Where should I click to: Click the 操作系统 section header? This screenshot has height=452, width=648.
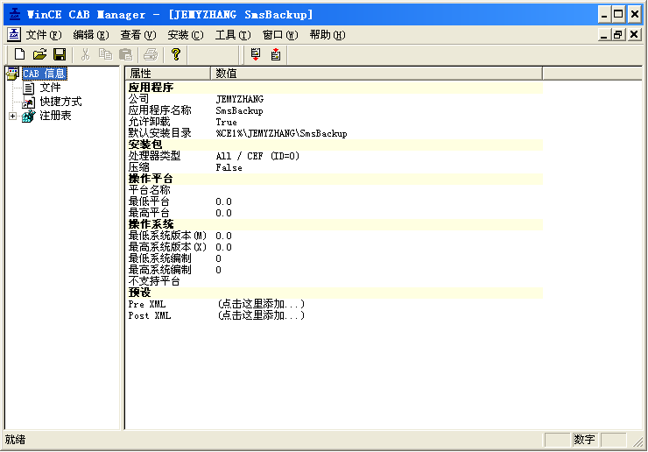(x=334, y=224)
